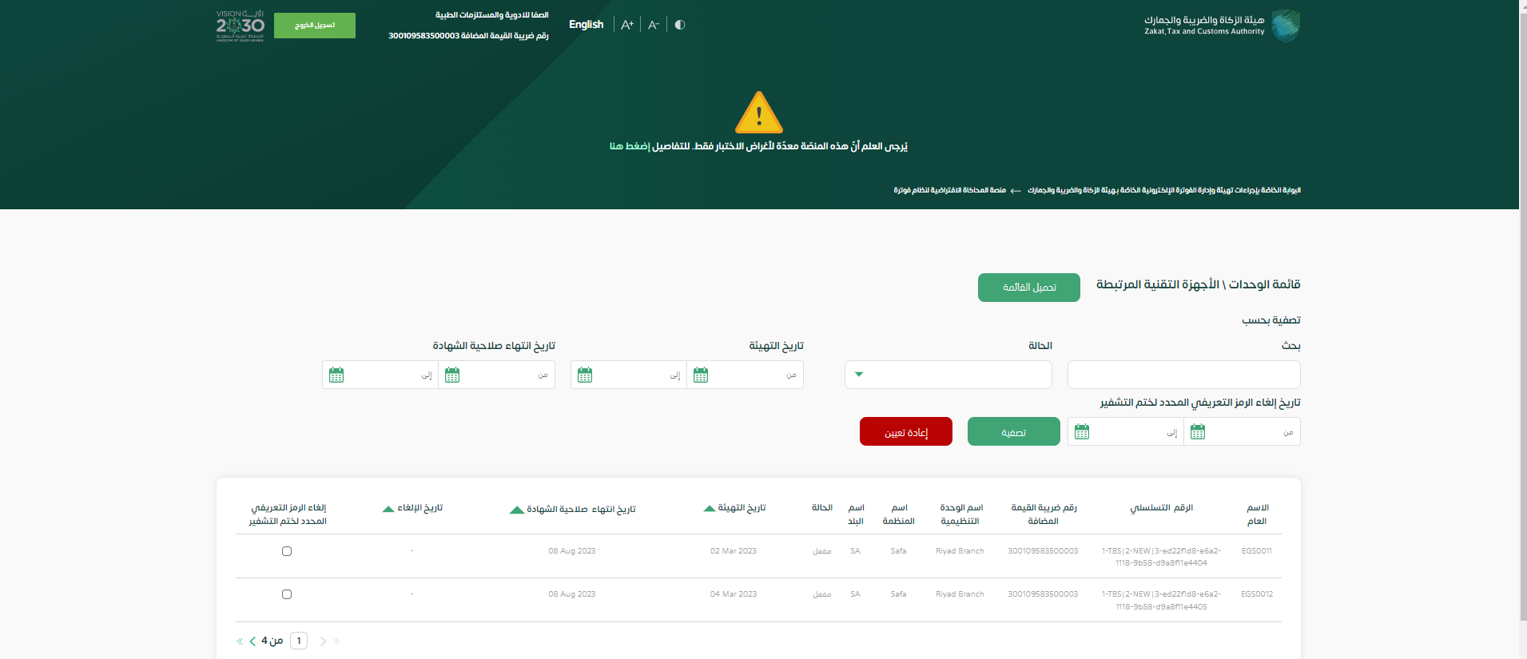Open calendar for onboarding date 'from' field
Image resolution: width=1527 pixels, height=659 pixels.
coord(701,375)
